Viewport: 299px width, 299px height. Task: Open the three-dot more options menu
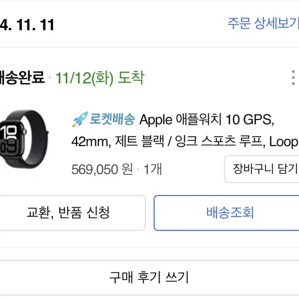point(293,78)
